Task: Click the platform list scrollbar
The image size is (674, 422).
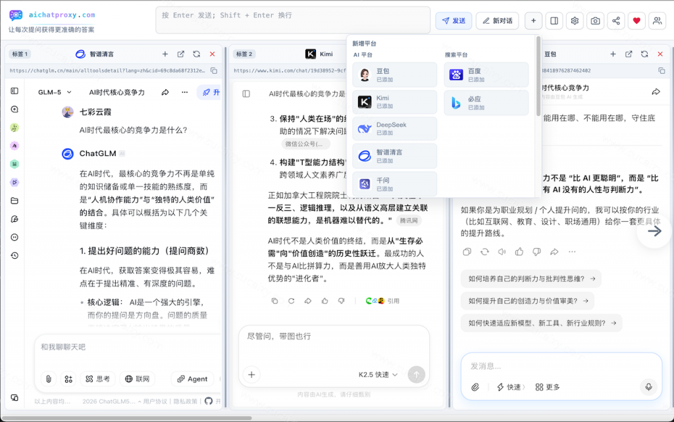Action: [538, 76]
